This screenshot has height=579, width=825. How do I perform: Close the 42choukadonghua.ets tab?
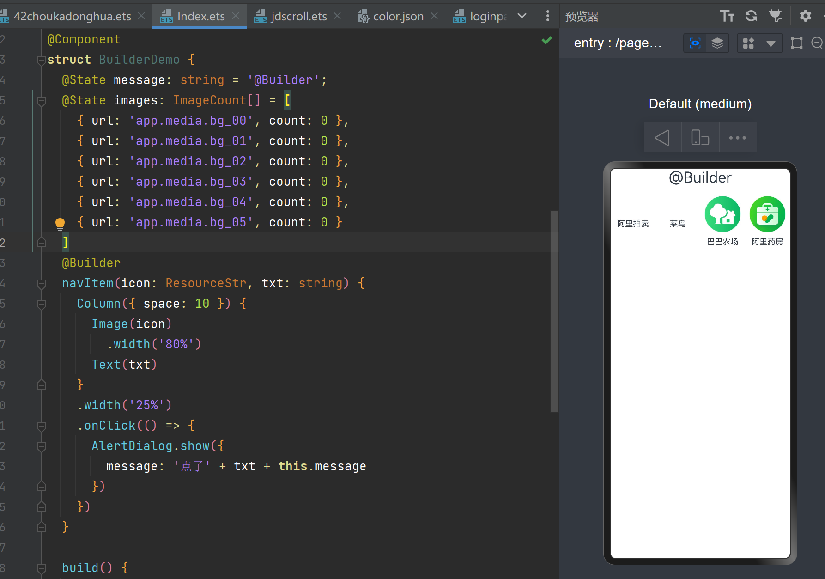click(x=141, y=16)
